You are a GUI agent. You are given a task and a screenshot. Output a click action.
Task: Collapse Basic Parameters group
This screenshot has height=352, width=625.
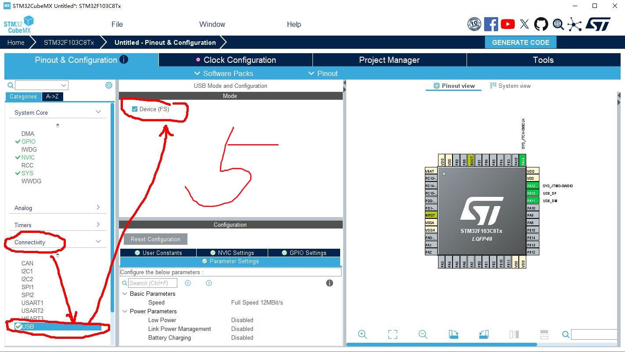click(x=125, y=294)
